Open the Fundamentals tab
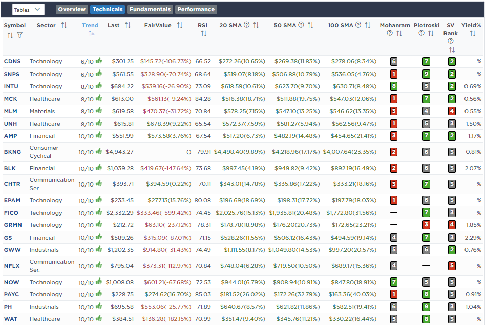 [x=150, y=9]
